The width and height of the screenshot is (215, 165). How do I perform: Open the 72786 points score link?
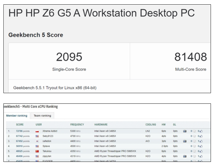point(23,131)
